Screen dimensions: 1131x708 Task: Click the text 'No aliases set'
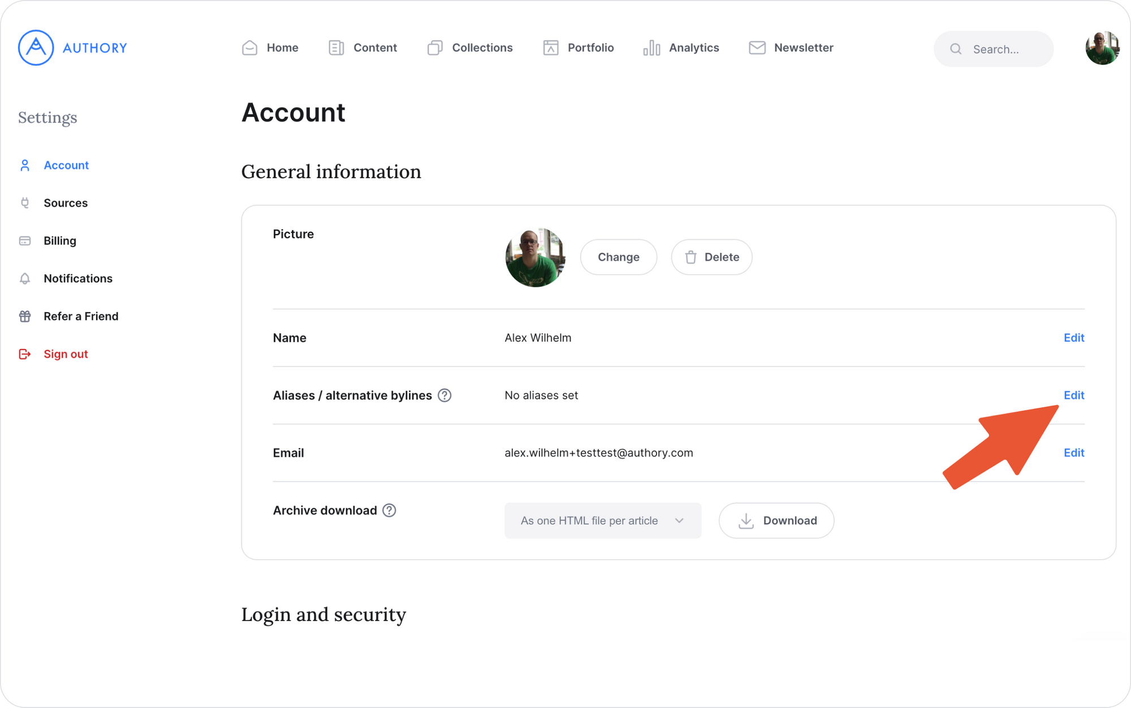[541, 395]
